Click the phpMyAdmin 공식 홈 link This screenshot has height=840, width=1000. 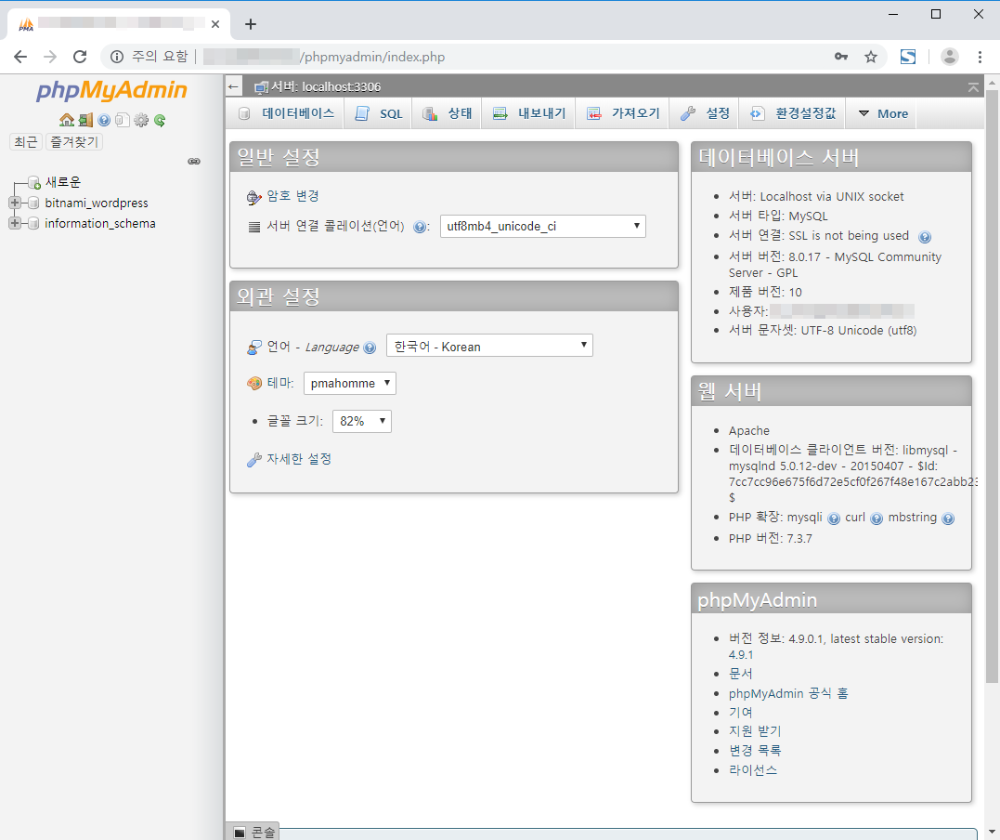click(788, 694)
